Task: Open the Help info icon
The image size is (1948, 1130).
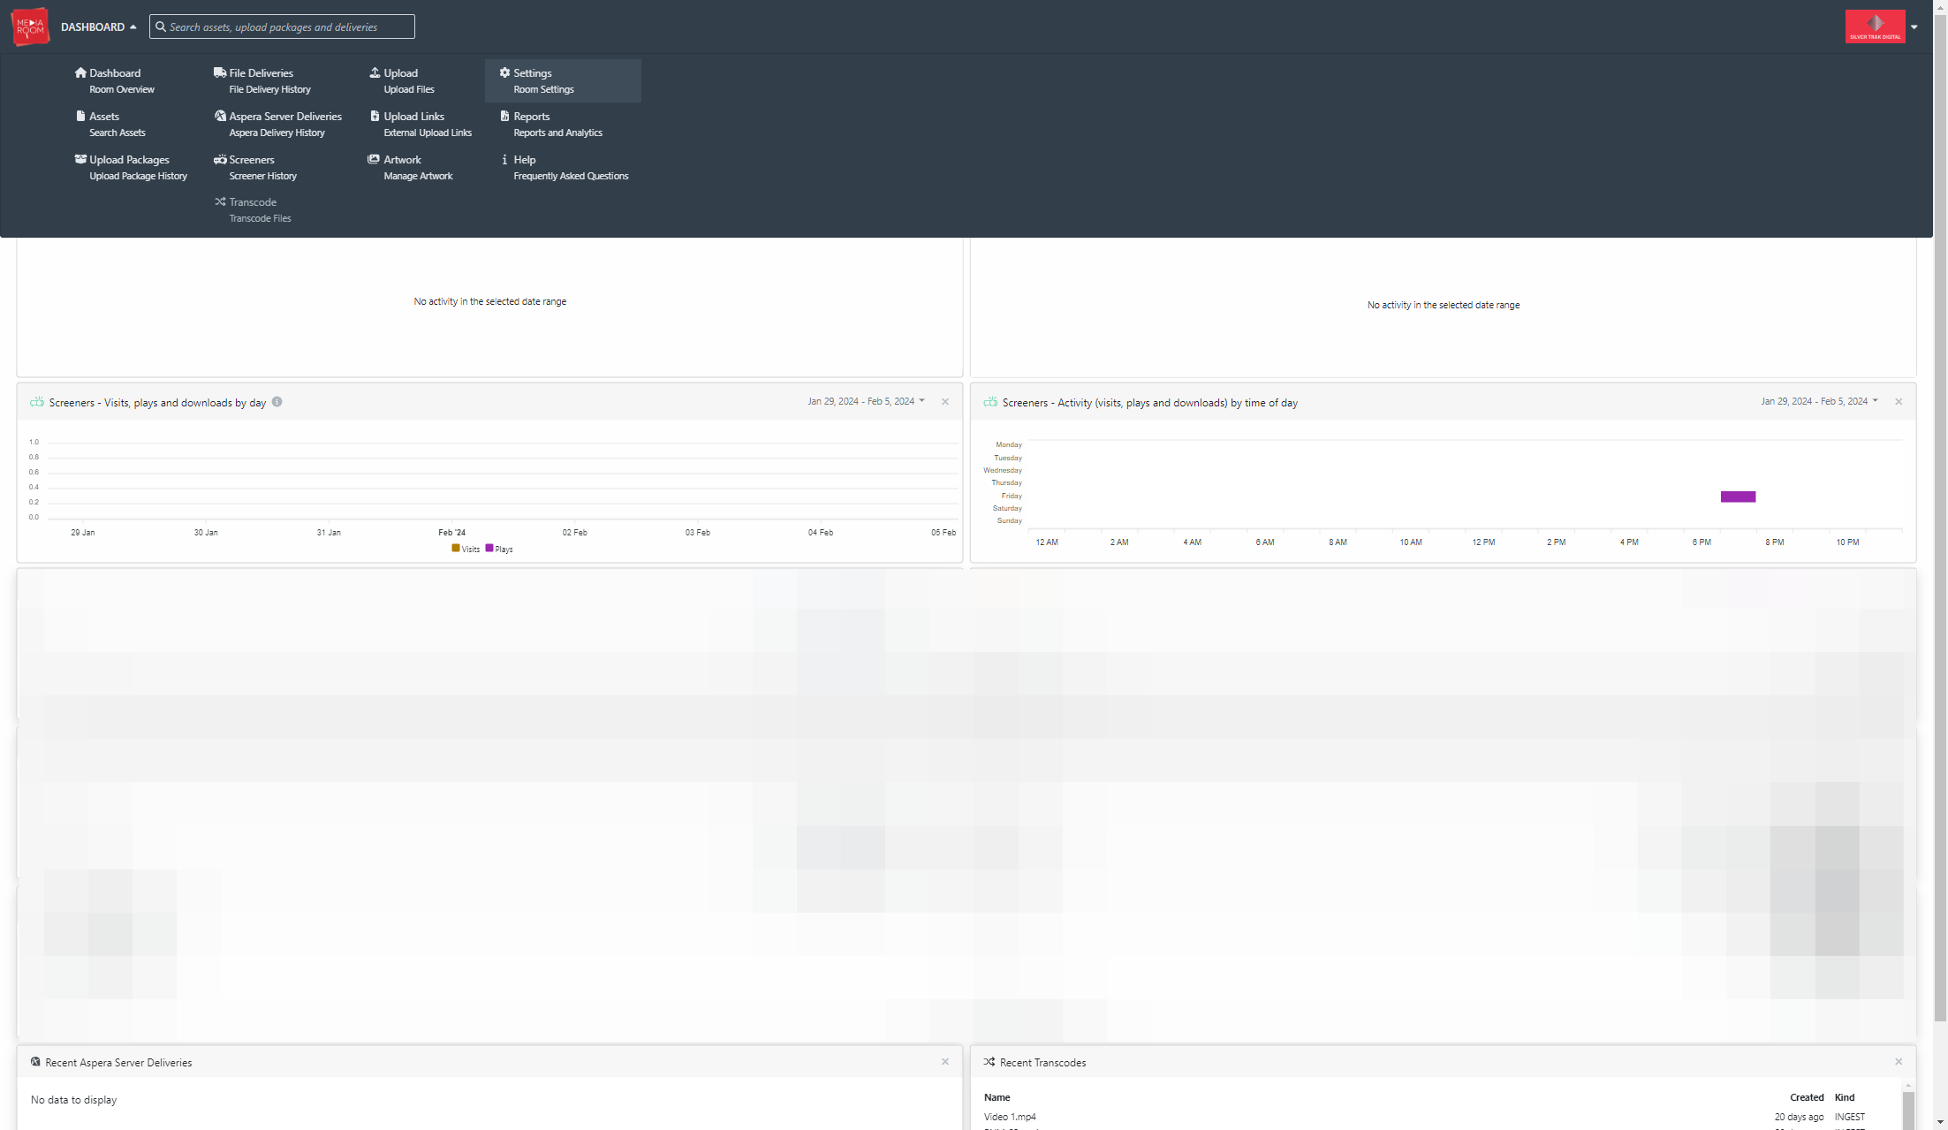Action: click(x=504, y=159)
